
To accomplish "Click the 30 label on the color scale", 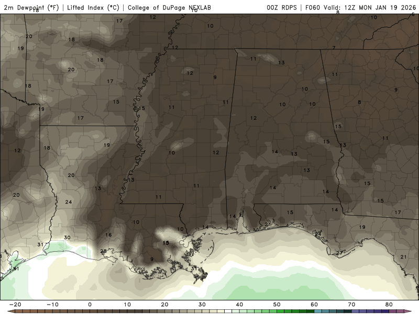I will pyautogui.click(x=202, y=305).
